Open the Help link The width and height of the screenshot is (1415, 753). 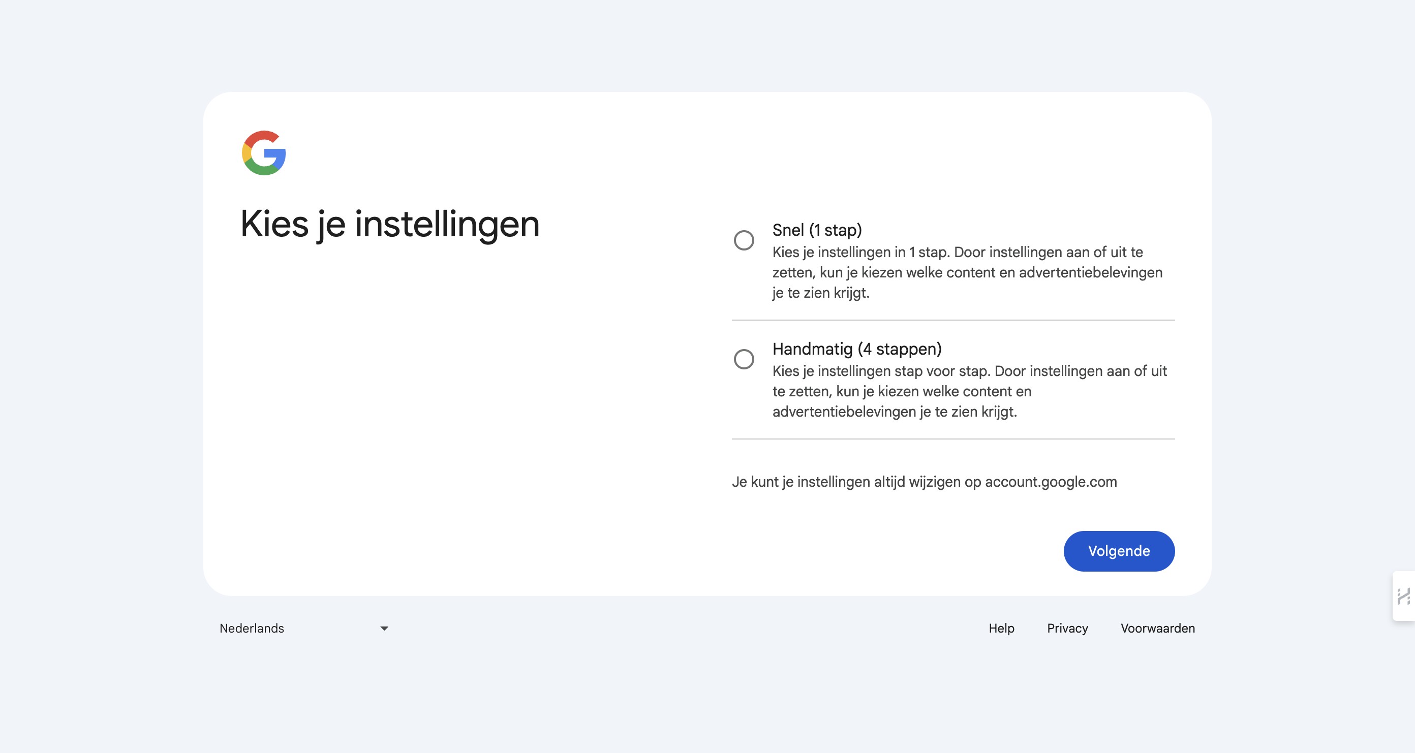(x=1001, y=629)
